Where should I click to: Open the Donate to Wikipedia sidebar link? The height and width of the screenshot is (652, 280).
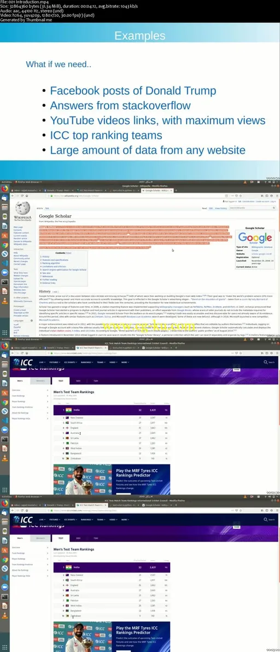tap(22, 241)
